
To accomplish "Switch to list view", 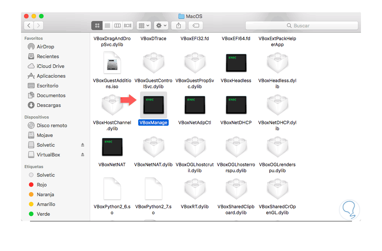I will (107, 26).
